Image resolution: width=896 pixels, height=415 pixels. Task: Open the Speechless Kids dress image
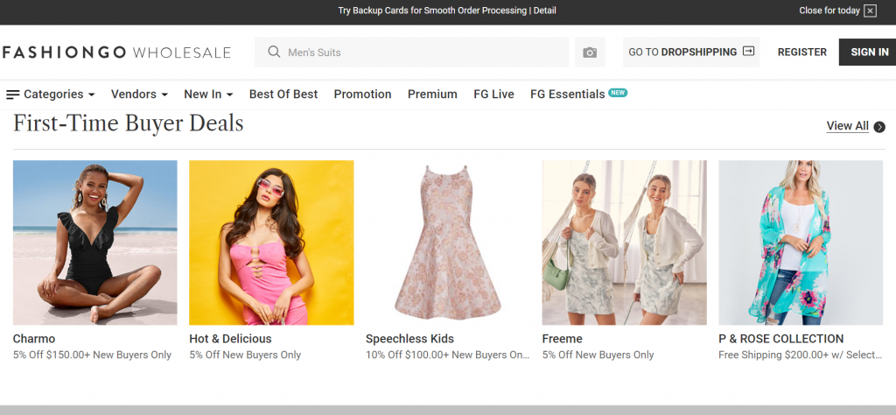[x=448, y=243]
